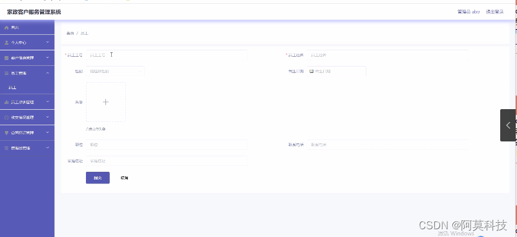Click the 员工 breadcrumb item
The width and height of the screenshot is (517, 237).
coord(84,34)
